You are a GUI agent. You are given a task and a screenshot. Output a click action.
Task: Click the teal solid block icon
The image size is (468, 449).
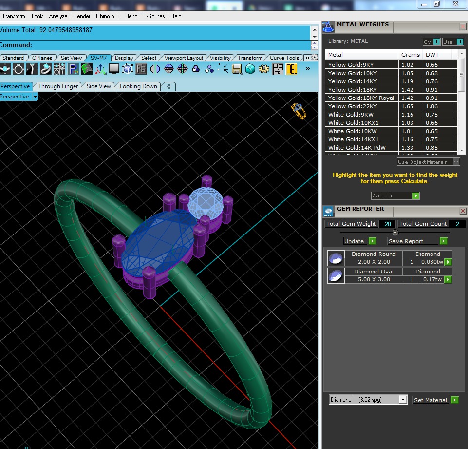[250, 69]
